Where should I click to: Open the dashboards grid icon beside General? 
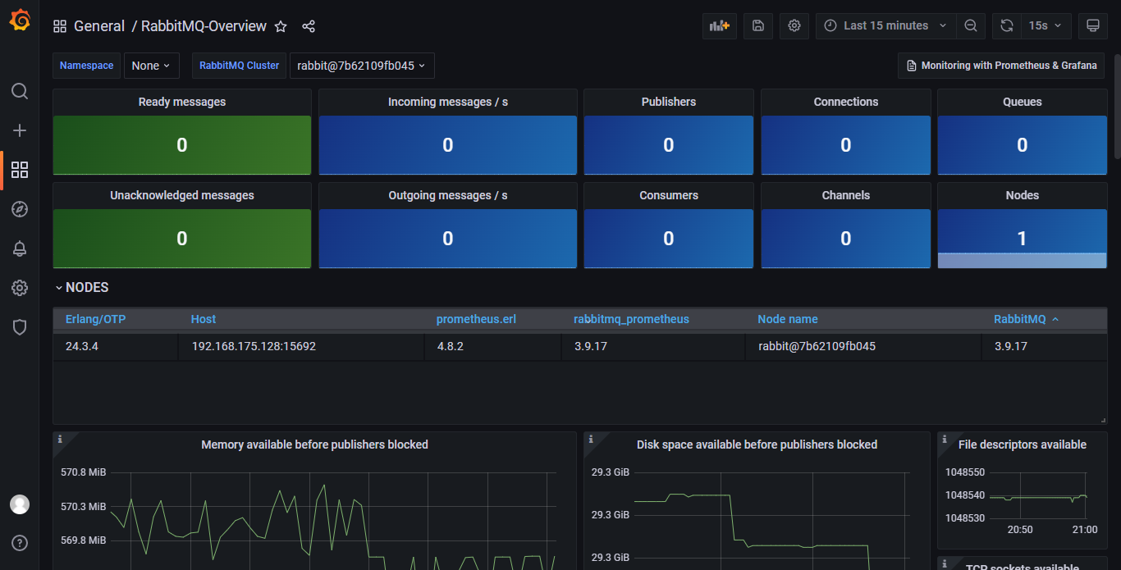tap(60, 26)
